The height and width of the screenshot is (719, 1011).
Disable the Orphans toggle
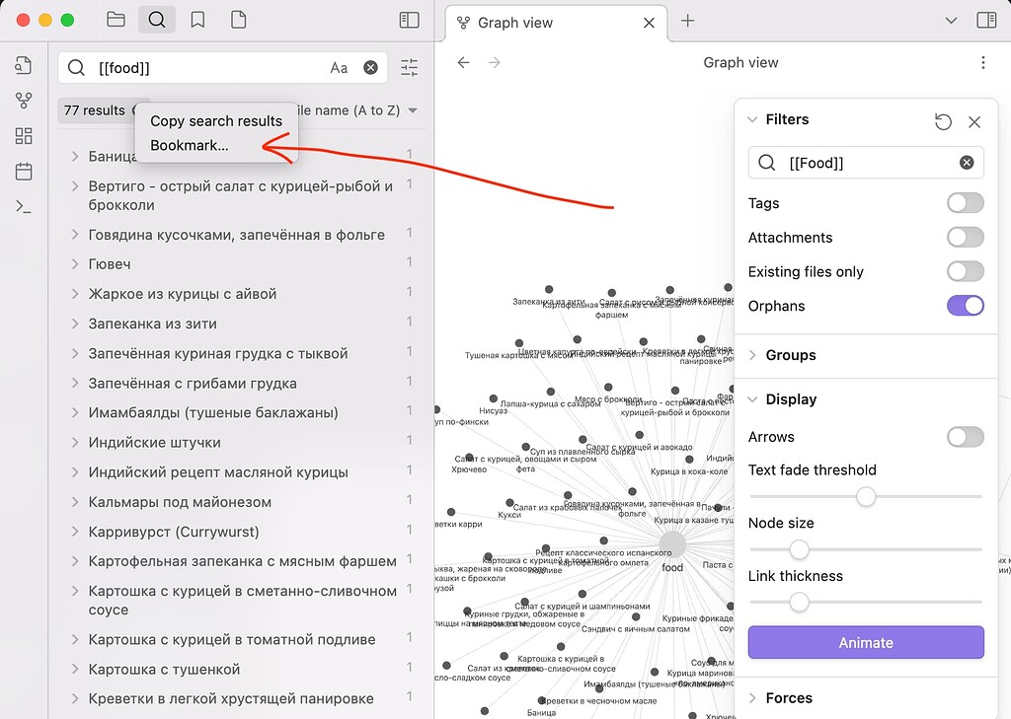(x=965, y=306)
